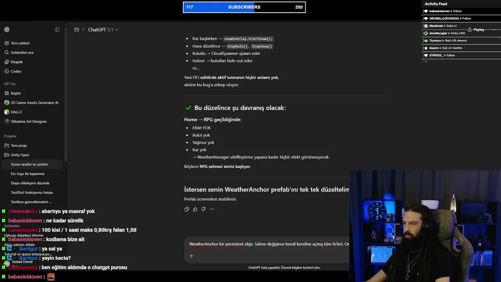This screenshot has height=282, width=501.
Task: Click the Activity Feed title
Action: coord(436,4)
